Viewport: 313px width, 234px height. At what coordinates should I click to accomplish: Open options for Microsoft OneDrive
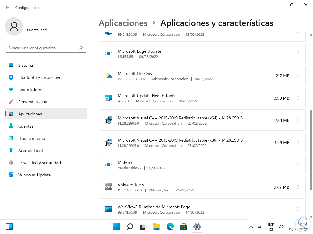point(298,76)
